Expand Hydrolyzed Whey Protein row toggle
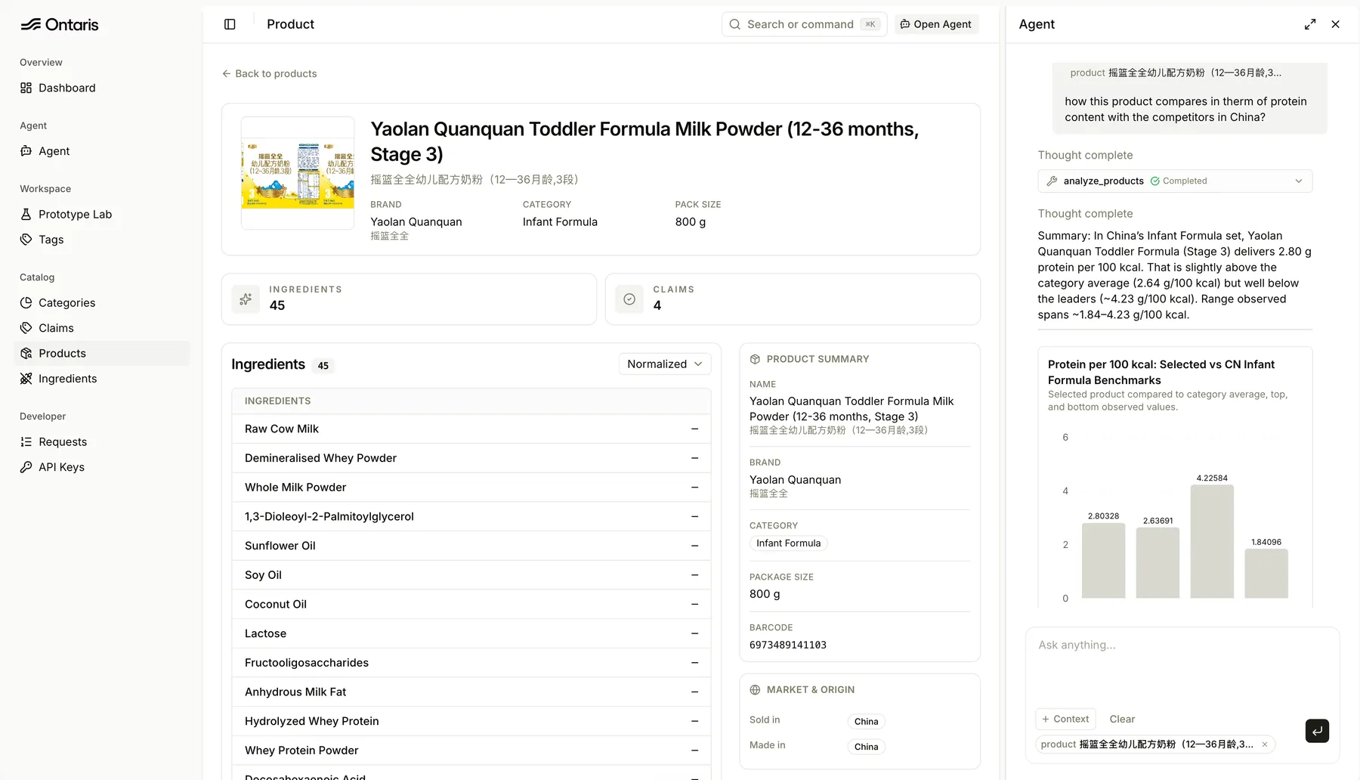 click(694, 721)
